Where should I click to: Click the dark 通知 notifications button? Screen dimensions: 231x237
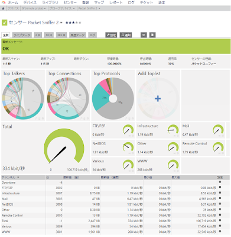tap(126, 35)
